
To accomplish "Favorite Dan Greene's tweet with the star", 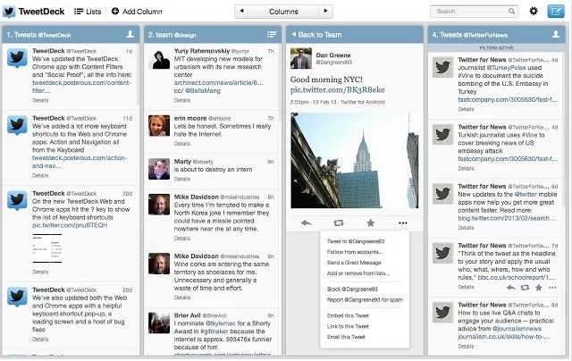I will [x=370, y=222].
